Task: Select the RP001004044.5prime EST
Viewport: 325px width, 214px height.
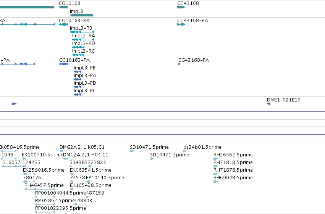Action: pos(45,197)
